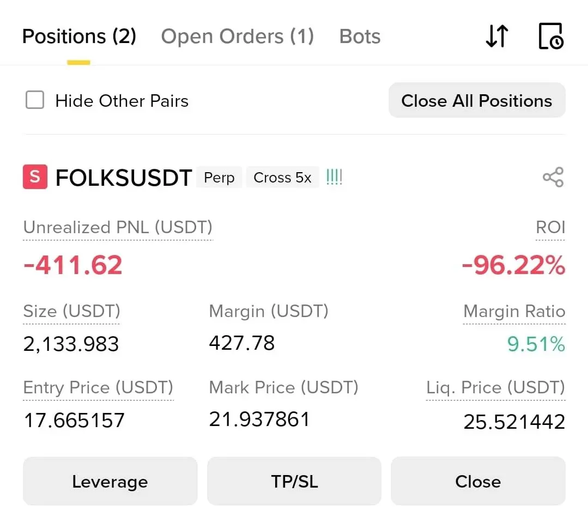Select the Positions tab
Viewport: 588px width, 523px height.
(79, 37)
